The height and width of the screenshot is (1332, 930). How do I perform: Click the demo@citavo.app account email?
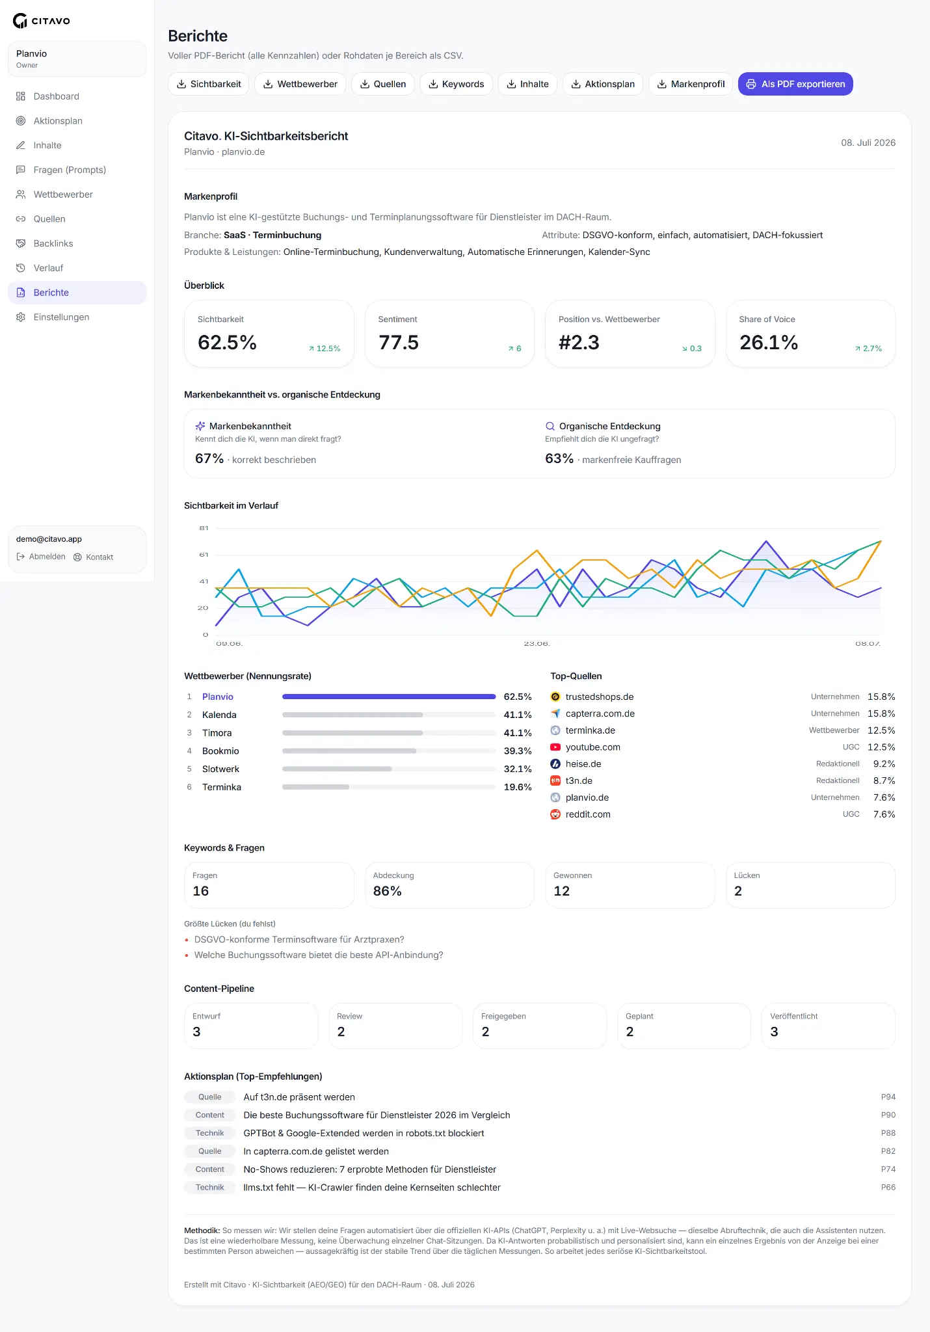[49, 539]
